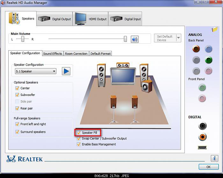The image size is (223, 178).
Task: Click the Realtek HD Audio Manager title icon
Action: (x=3, y=3)
